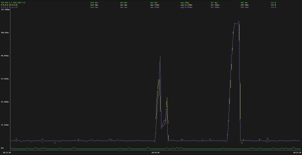Click the 127.284ms top y-axis label

tap(5, 10)
